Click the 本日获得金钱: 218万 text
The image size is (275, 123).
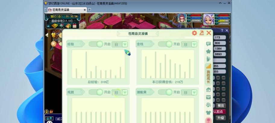(x=168, y=82)
